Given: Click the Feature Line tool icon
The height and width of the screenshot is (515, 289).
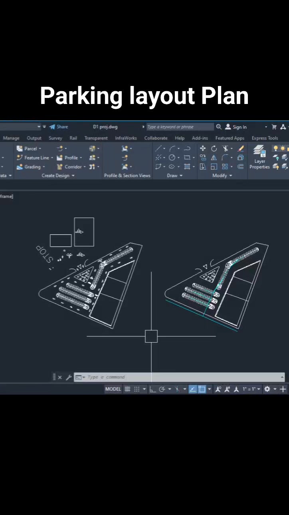Looking at the screenshot, I should pos(20,158).
